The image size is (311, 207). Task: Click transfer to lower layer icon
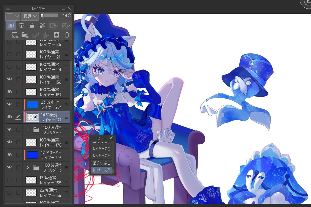tap(36, 35)
